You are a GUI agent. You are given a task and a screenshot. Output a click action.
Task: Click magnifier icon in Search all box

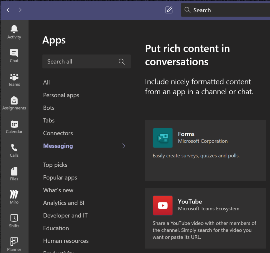coord(122,62)
